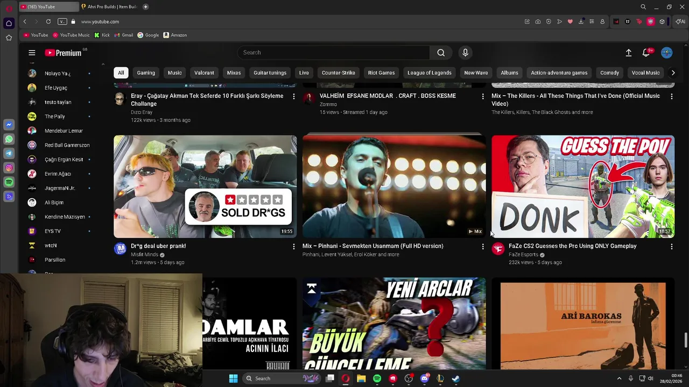689x387 pixels.
Task: Open Instagram in the Opera sidebar
Action: (9, 168)
